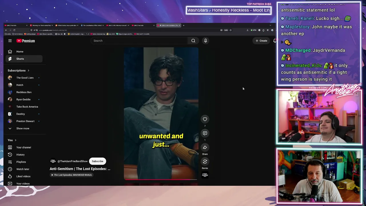This screenshot has width=366, height=206.
Task: Open the browser downloads arrow
Action: 247,30
